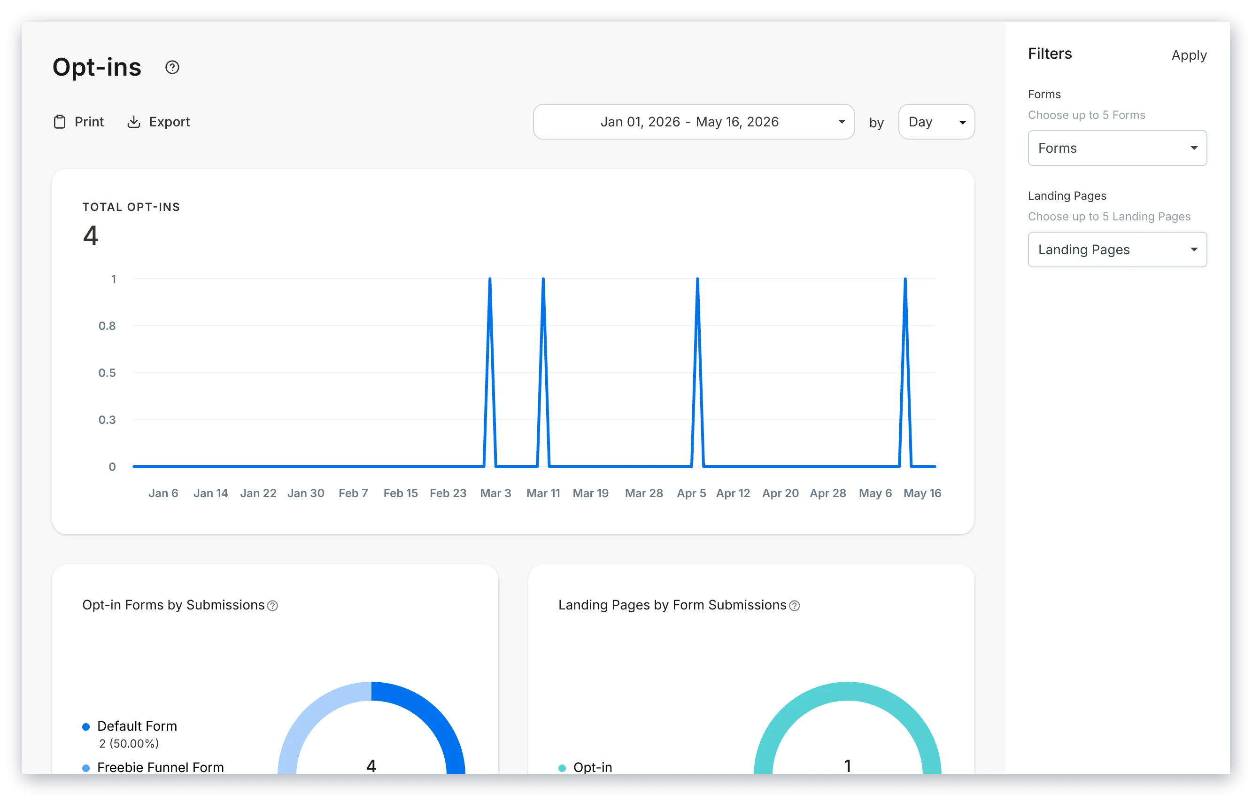Click the Opt-in legend dot

pos(562,768)
